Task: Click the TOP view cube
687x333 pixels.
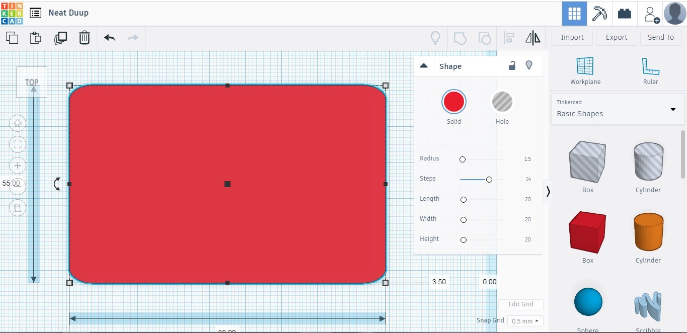Action: click(32, 82)
